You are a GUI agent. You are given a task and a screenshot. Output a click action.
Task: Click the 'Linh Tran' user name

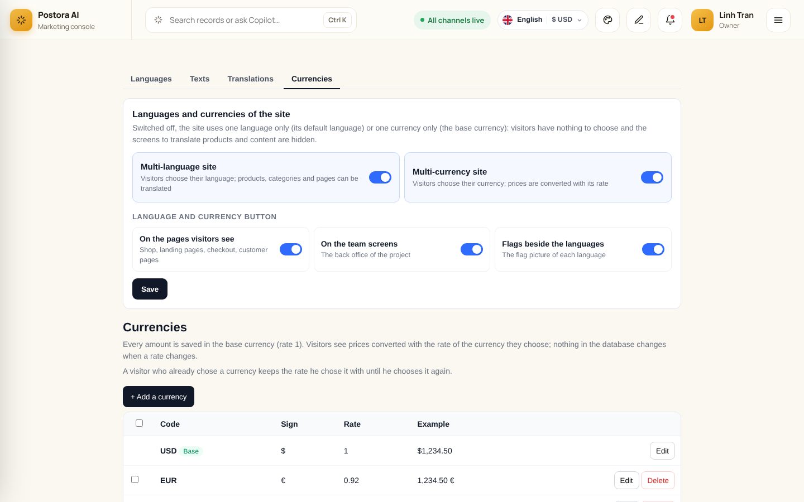pyautogui.click(x=736, y=15)
